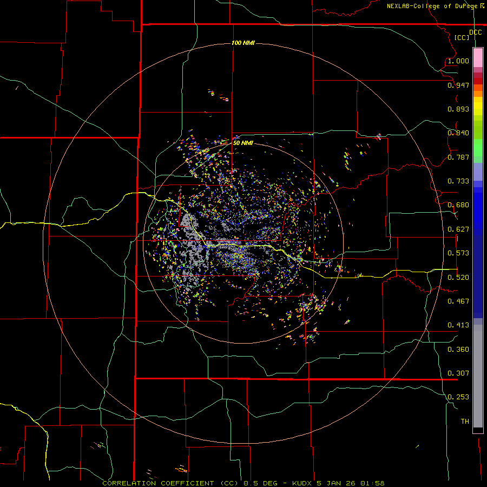
Task: Click the 0.680 legend value
Action: 458,205
